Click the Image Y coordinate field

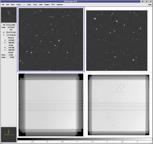click(x=11, y=50)
